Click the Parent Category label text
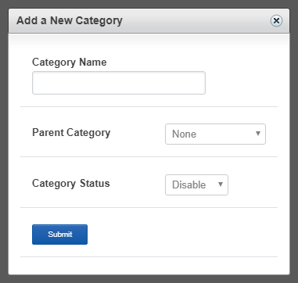 71,133
